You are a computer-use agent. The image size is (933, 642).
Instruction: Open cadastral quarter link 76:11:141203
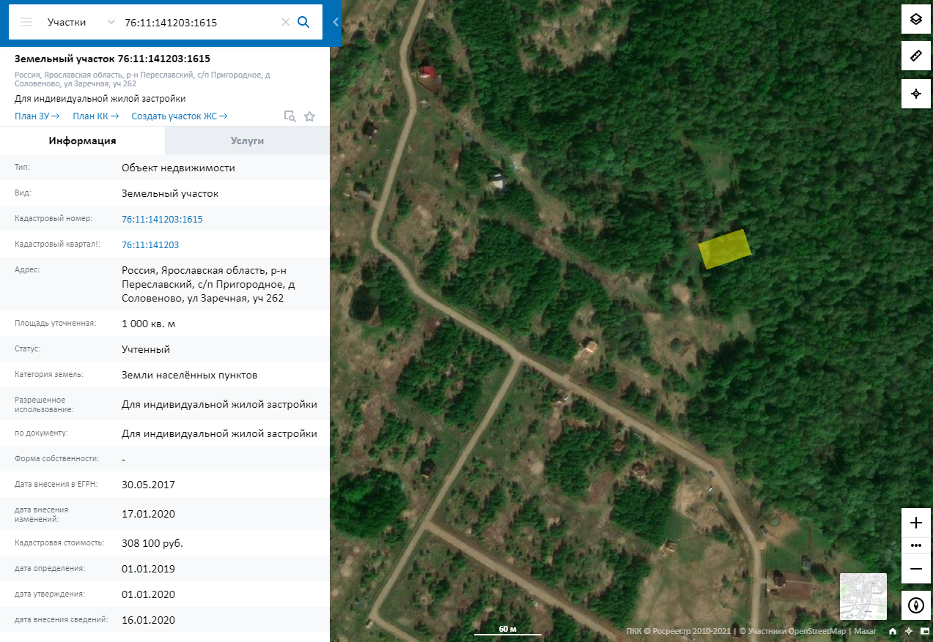point(150,245)
